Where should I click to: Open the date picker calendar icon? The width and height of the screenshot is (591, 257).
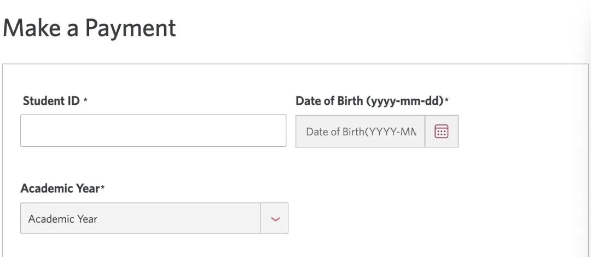coord(441,132)
